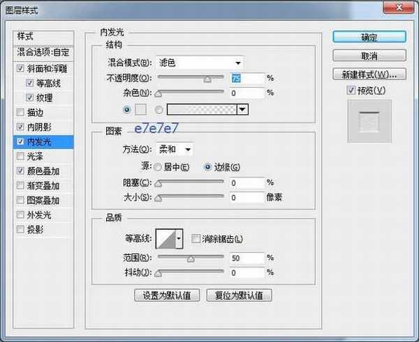419x342 pixels.
Task: Click the 不透明度 opacity slider handle
Action: (207, 79)
